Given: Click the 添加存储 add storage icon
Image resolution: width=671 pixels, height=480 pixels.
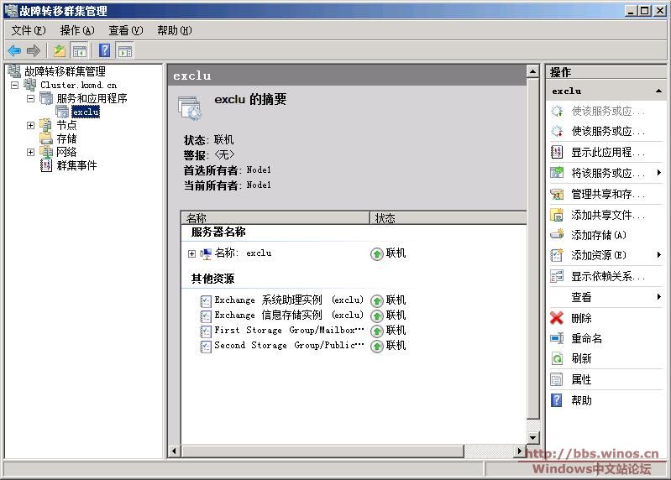Looking at the screenshot, I should (x=556, y=235).
